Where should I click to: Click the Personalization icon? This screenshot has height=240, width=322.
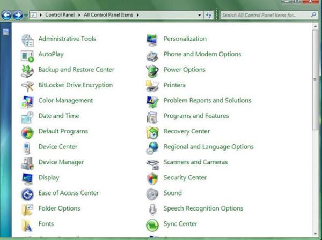tap(152, 40)
